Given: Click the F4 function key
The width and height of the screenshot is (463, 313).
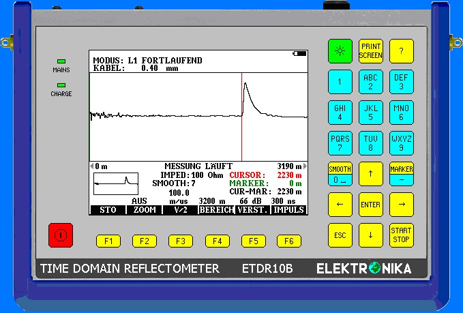Looking at the screenshot, I should coord(218,241).
